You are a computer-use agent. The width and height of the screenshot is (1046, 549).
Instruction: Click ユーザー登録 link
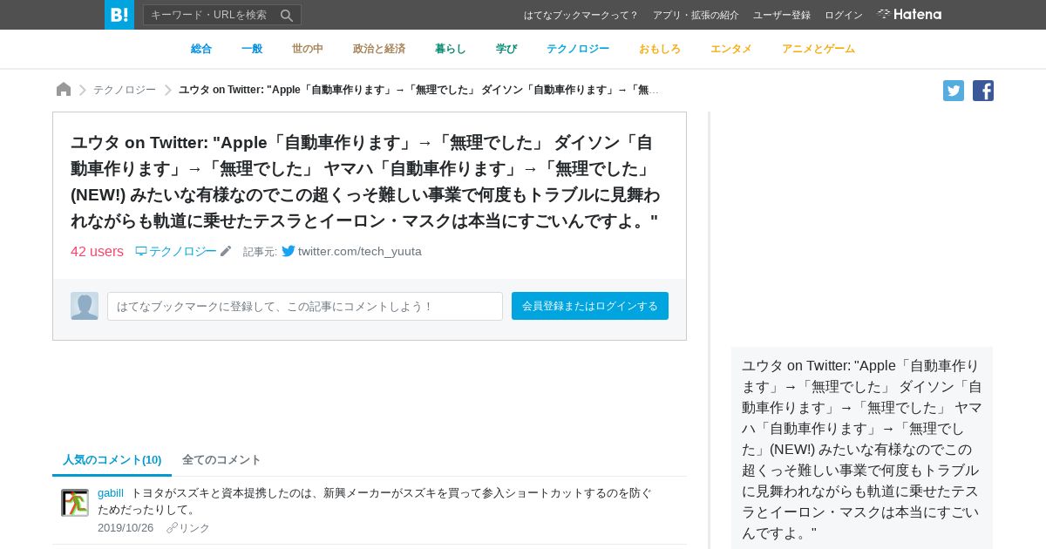(782, 15)
